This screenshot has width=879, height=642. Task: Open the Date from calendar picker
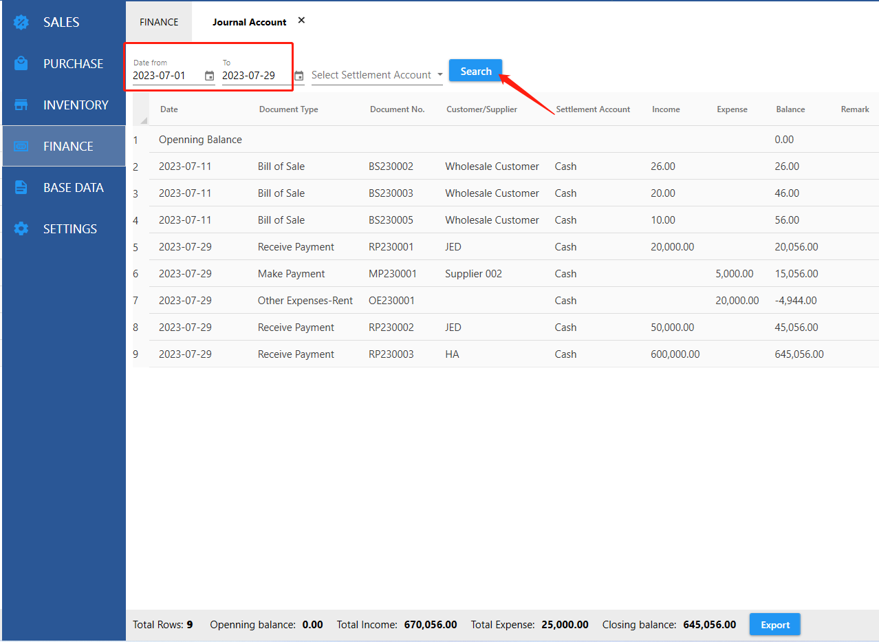click(x=209, y=76)
